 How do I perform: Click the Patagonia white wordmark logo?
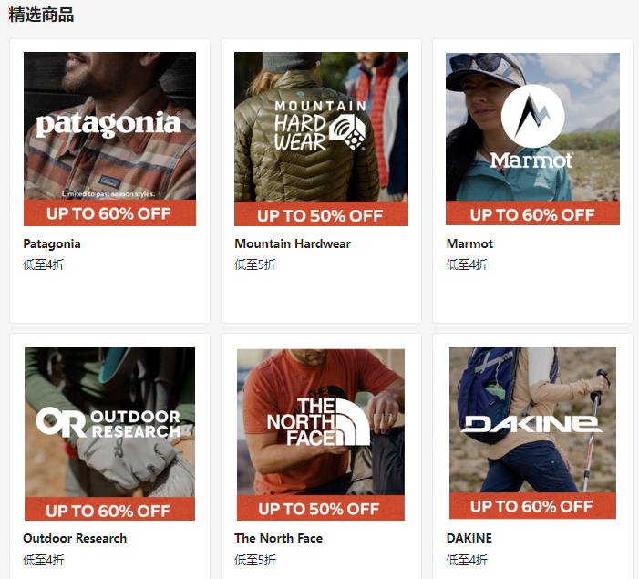coord(108,124)
